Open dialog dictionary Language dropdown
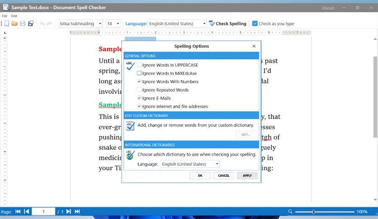378x219 pixels. [x=217, y=164]
